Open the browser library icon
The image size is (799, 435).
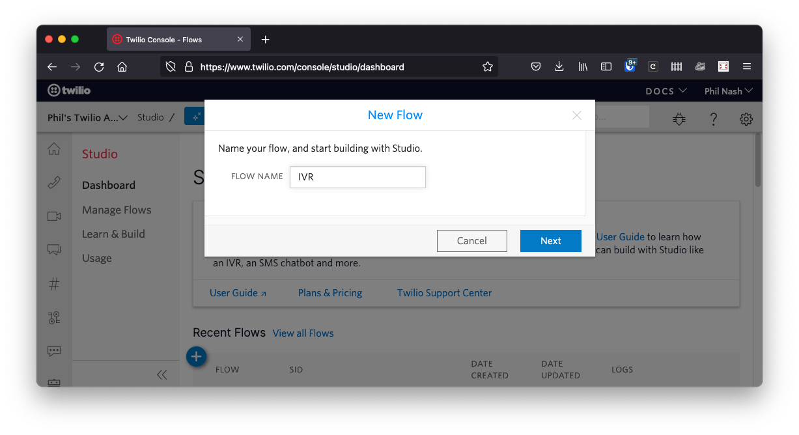pos(583,66)
